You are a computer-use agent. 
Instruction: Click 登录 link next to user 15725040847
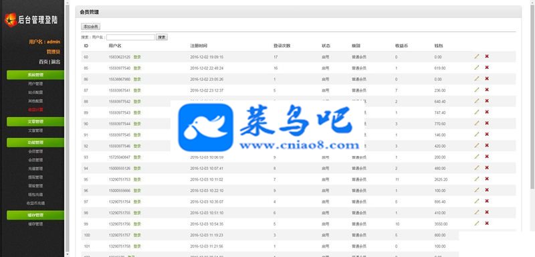[137, 157]
